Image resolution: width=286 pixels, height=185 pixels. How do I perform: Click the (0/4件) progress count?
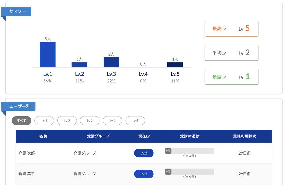click(x=189, y=177)
